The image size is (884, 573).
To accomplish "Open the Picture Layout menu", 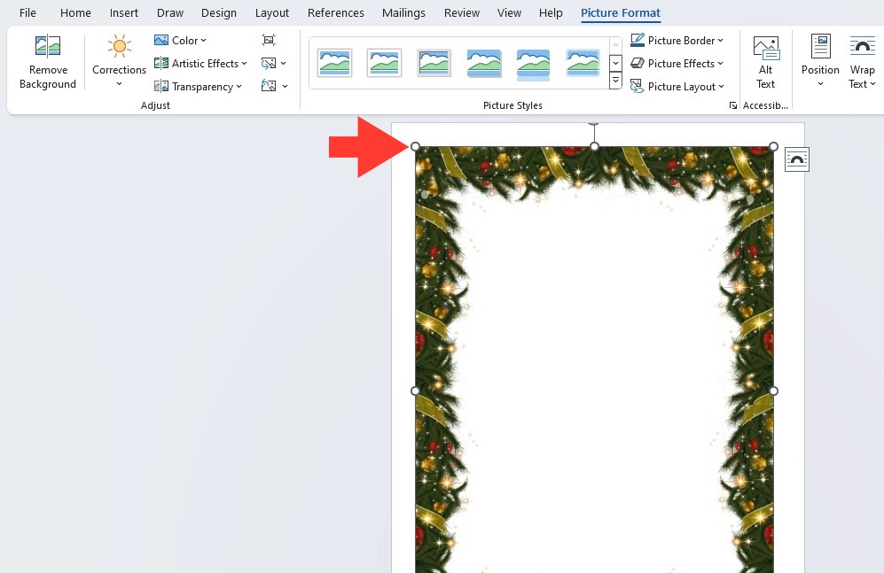I will coord(677,87).
